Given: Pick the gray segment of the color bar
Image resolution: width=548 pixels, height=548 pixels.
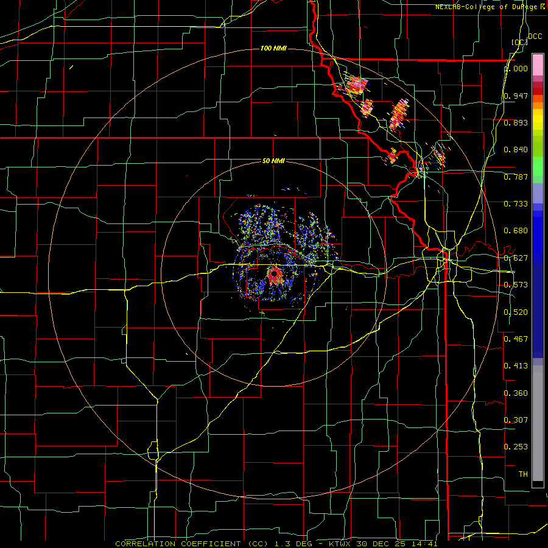Looking at the screenshot, I should (538, 423).
